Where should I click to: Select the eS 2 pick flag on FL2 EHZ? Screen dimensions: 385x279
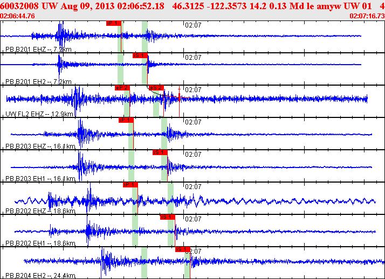[156, 88]
